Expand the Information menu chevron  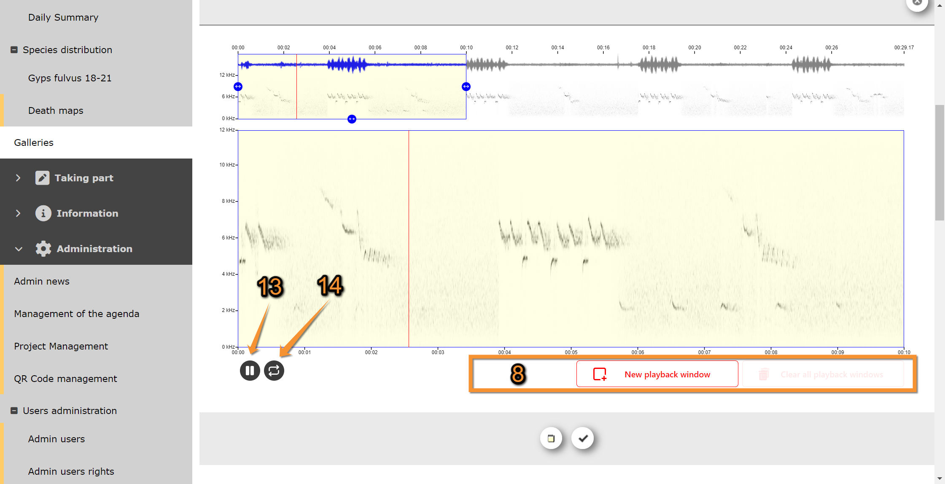click(x=18, y=213)
